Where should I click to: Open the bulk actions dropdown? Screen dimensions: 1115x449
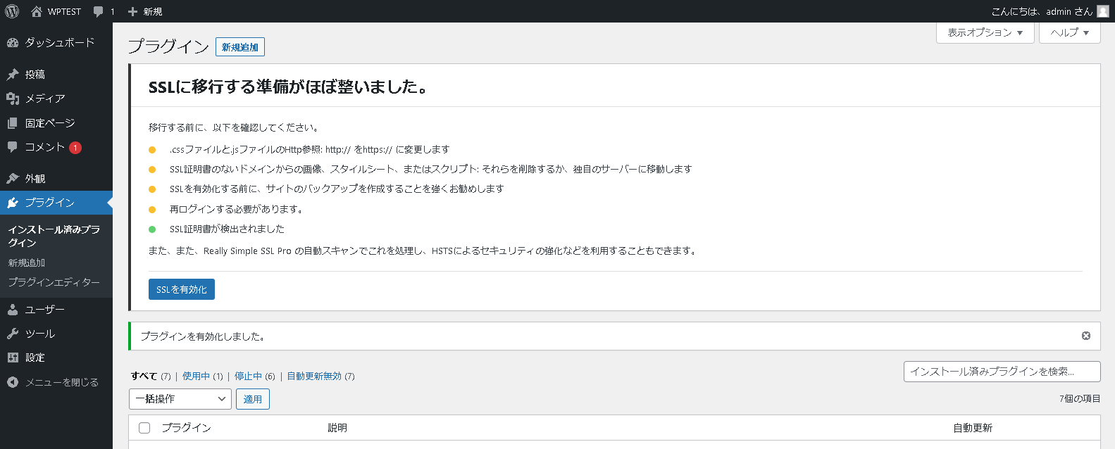pyautogui.click(x=180, y=399)
